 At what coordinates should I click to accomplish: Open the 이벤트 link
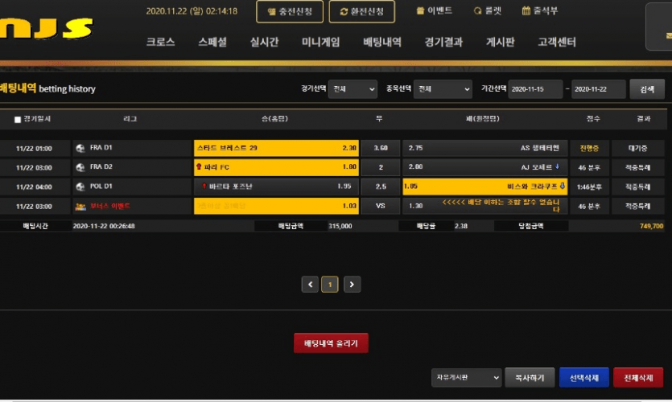click(x=434, y=10)
